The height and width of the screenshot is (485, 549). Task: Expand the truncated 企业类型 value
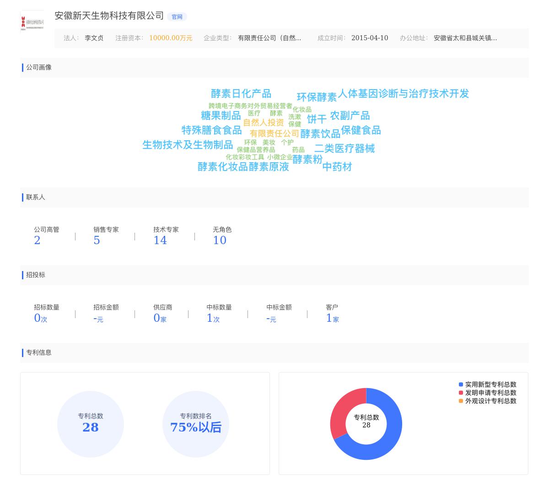[269, 38]
